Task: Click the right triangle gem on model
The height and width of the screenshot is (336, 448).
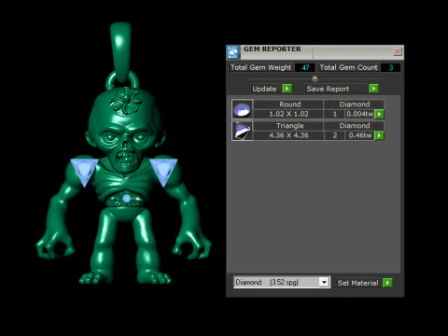Action: [163, 172]
